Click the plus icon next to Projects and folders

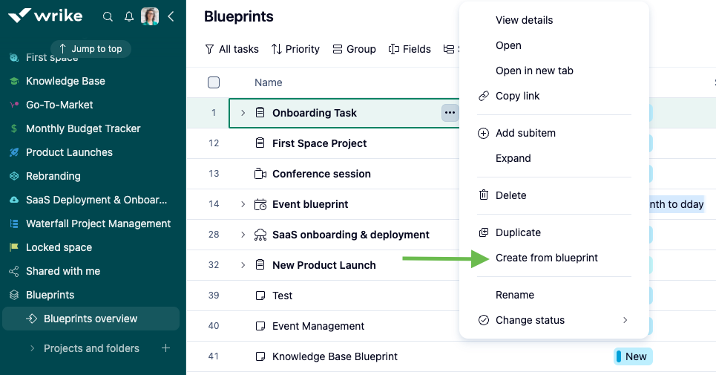(165, 348)
